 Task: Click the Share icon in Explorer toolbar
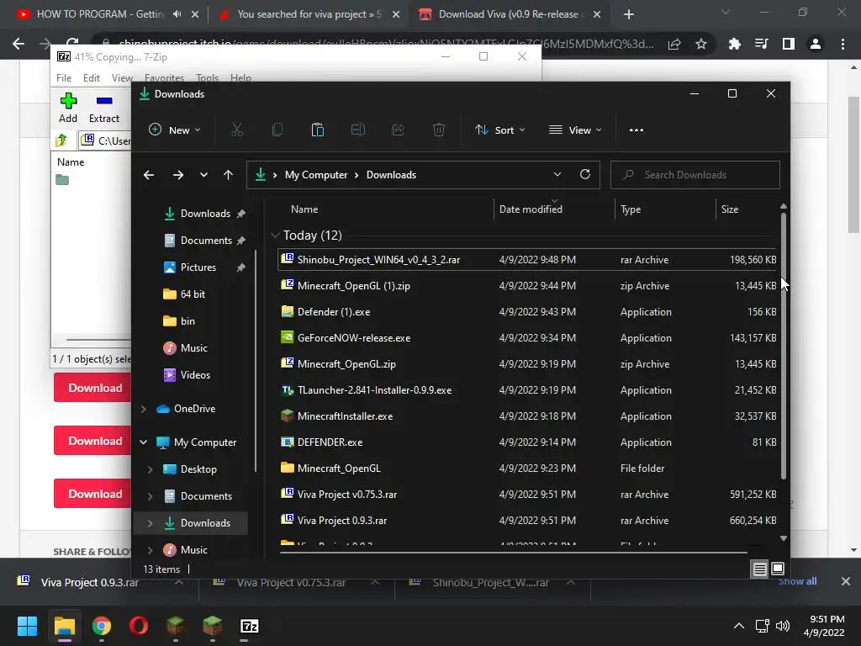399,130
